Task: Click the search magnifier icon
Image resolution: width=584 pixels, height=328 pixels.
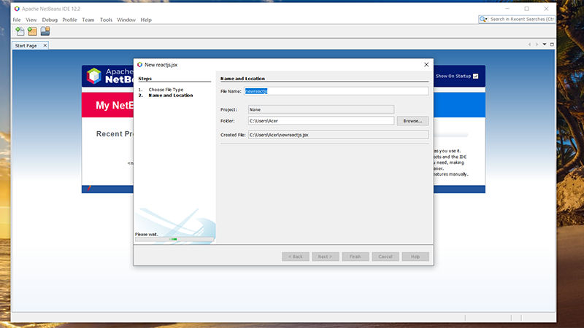Action: 484,19
